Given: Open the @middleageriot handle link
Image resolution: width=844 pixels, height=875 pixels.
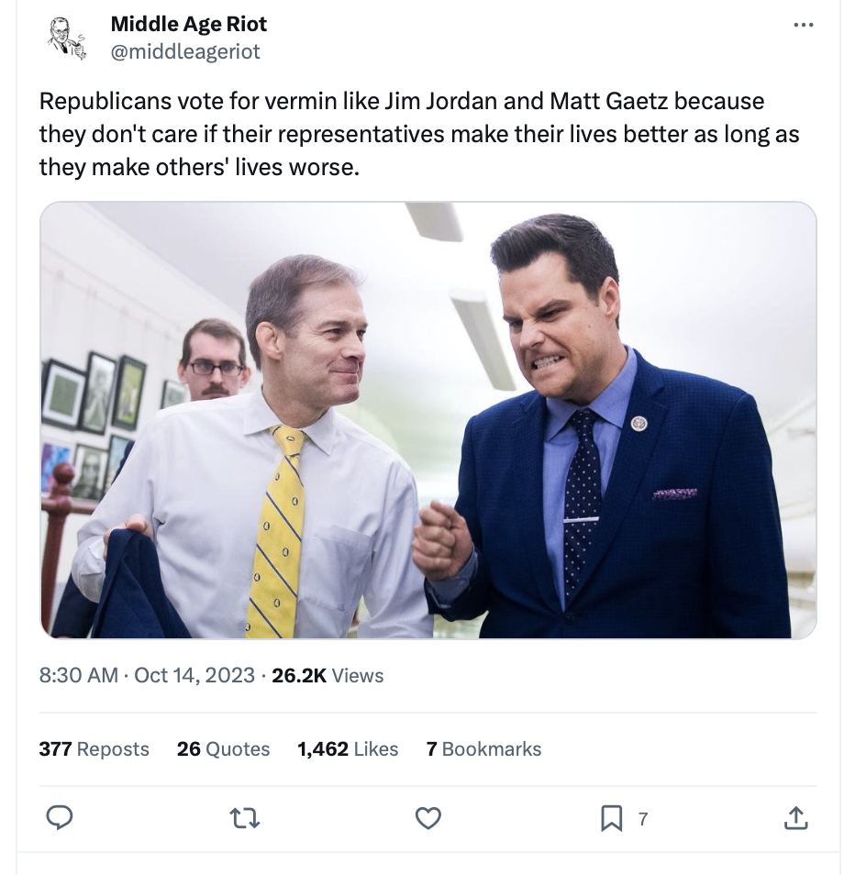Looking at the screenshot, I should point(185,51).
